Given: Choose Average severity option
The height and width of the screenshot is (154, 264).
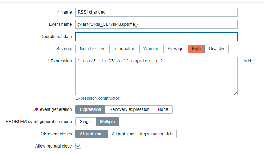Looking at the screenshot, I should (175, 49).
